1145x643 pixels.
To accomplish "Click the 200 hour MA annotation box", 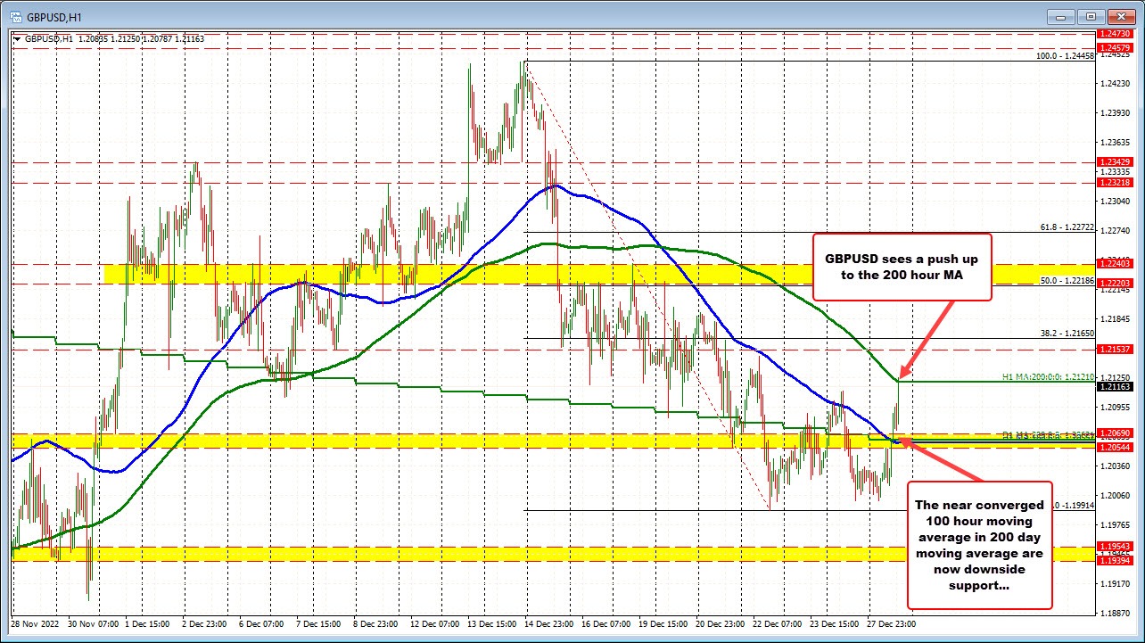I will coord(902,267).
